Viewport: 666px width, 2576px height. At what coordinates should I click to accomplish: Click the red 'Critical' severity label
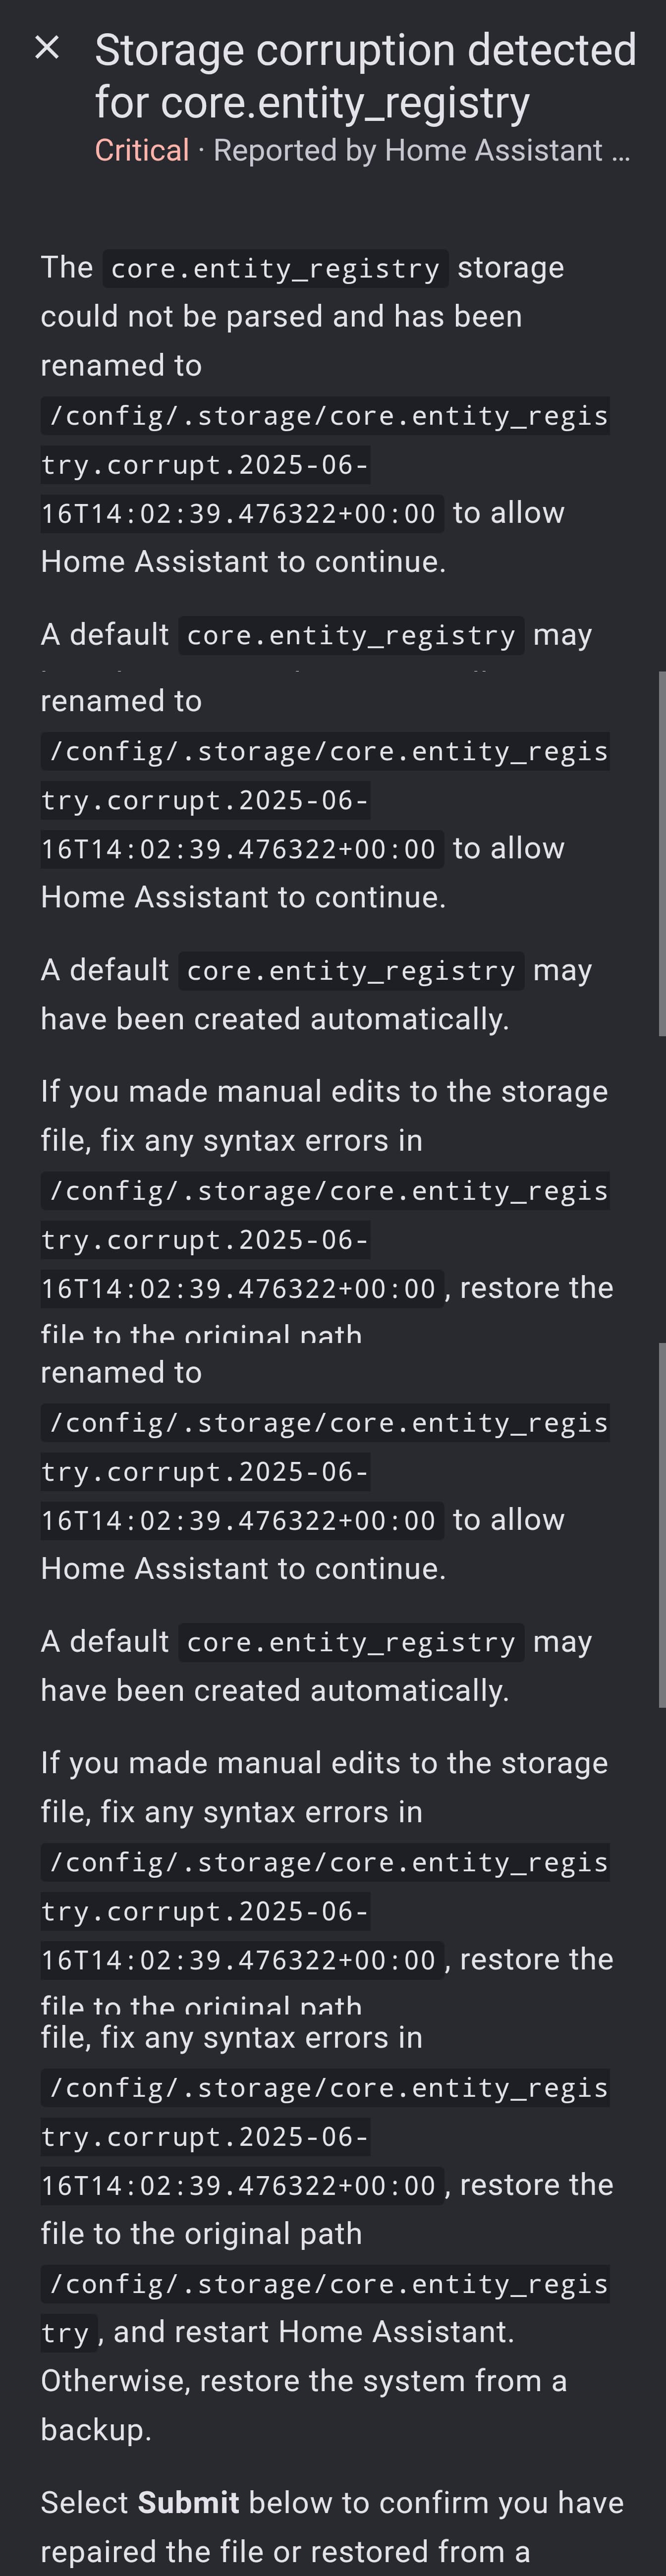point(142,150)
